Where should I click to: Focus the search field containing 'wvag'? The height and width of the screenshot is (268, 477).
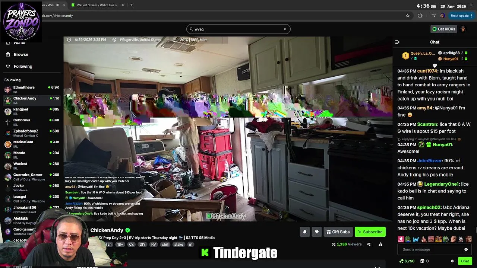(x=238, y=29)
